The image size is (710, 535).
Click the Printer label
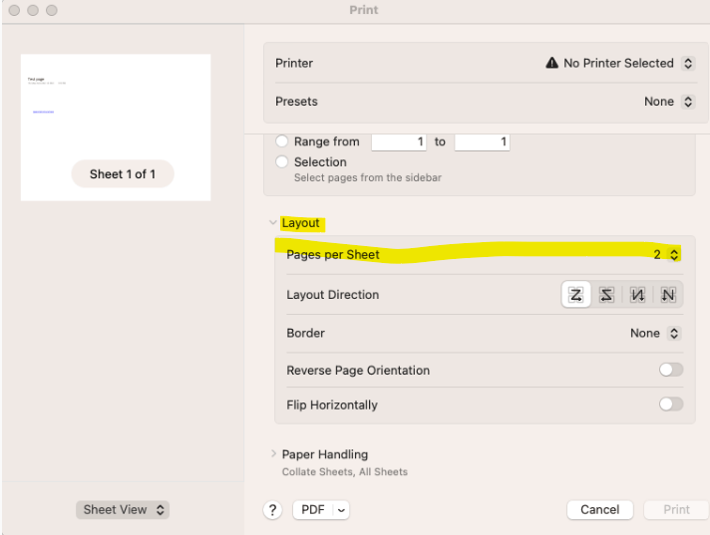tap(294, 64)
